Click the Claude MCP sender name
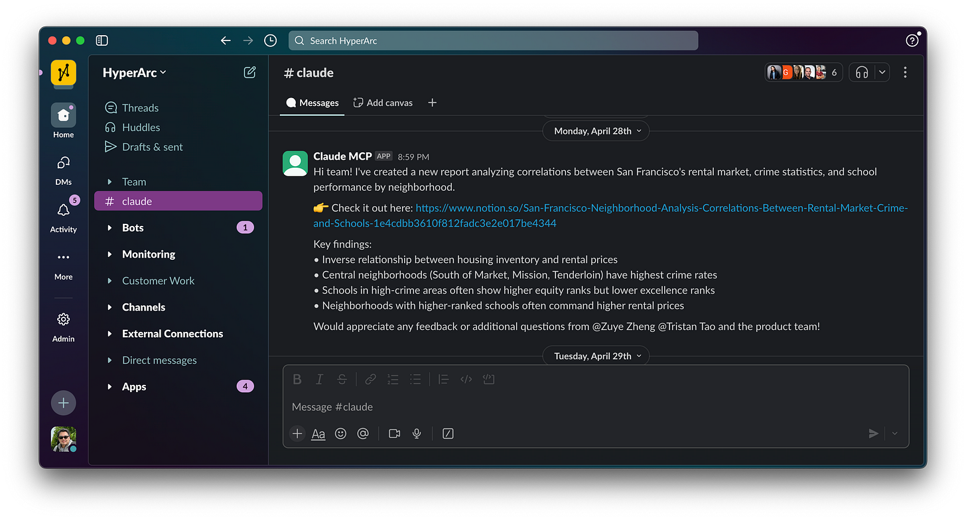 [342, 156]
